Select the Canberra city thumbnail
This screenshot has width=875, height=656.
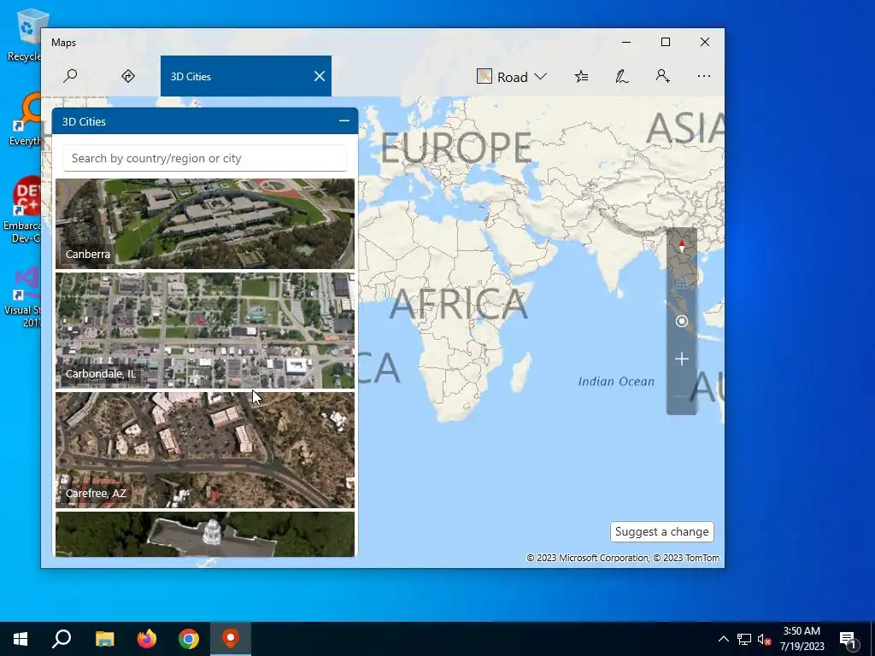pos(205,224)
